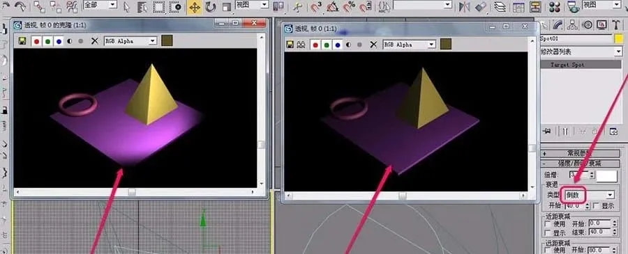Open the Layer Manager icon
This screenshot has width=628, height=254.
[x=500, y=6]
